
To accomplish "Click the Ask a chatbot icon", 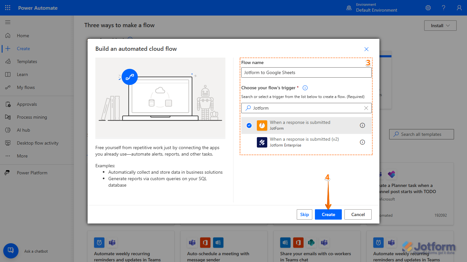I will click(11, 251).
